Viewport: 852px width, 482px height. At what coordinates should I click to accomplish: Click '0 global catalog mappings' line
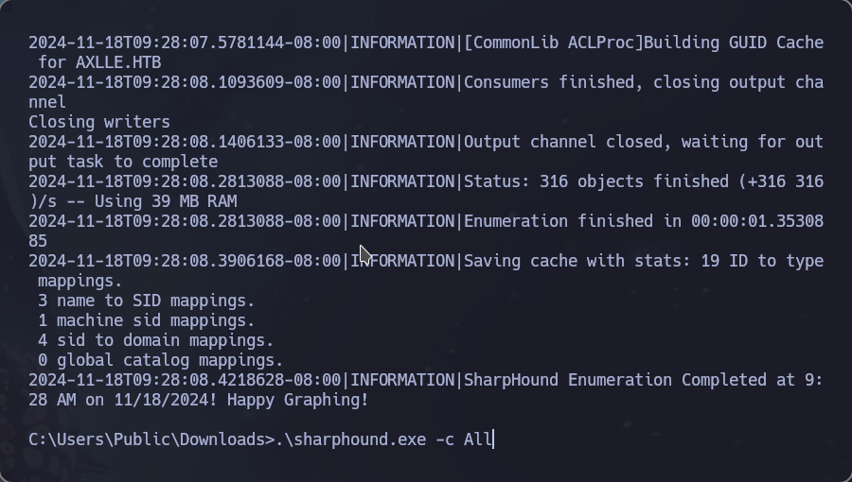coord(161,360)
